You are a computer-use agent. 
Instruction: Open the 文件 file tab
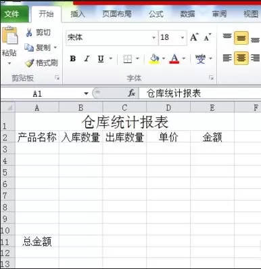coord(14,14)
